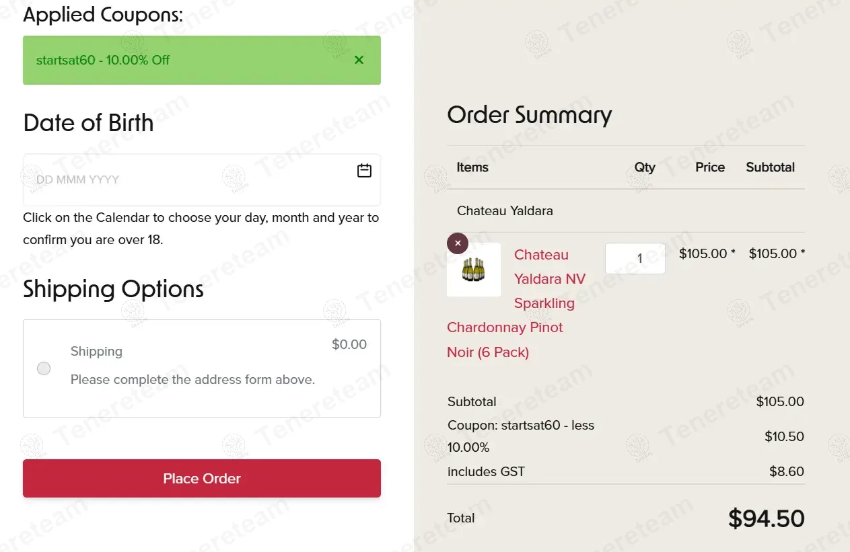This screenshot has width=850, height=552.
Task: Click the Items column header
Action: 472,167
